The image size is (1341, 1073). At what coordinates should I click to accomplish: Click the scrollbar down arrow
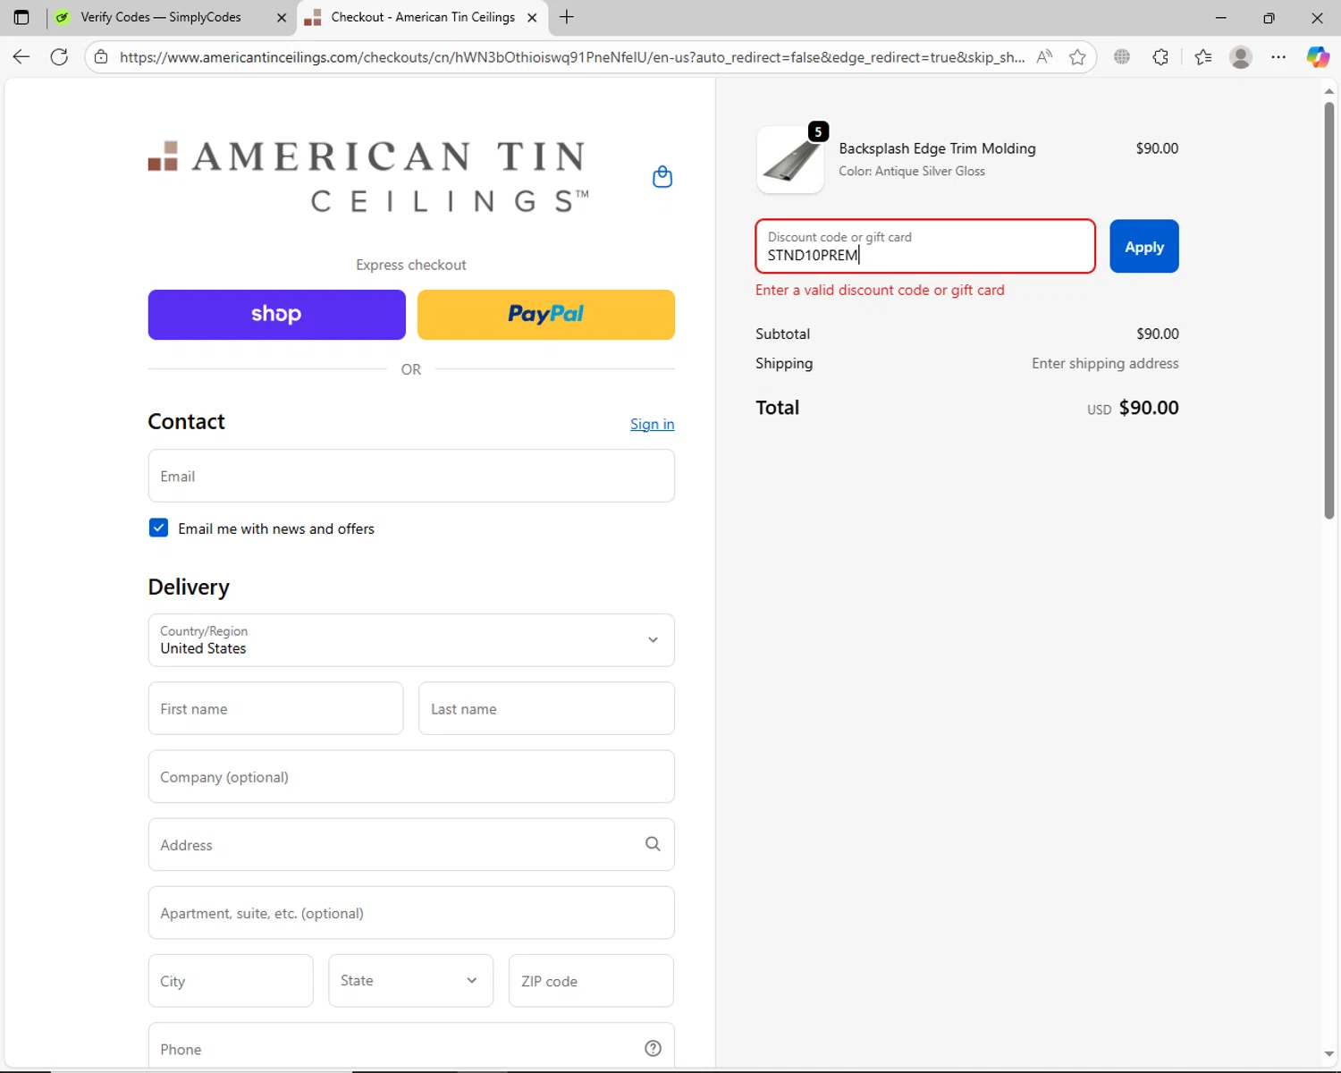[x=1329, y=1054]
